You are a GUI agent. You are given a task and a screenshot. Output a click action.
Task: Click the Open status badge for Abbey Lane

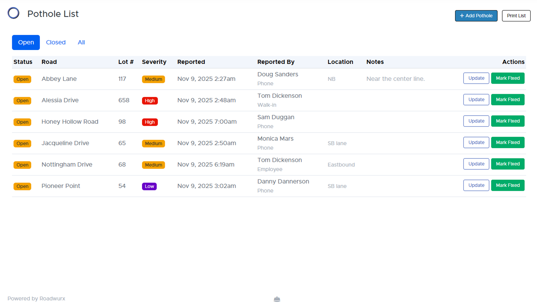click(x=22, y=79)
